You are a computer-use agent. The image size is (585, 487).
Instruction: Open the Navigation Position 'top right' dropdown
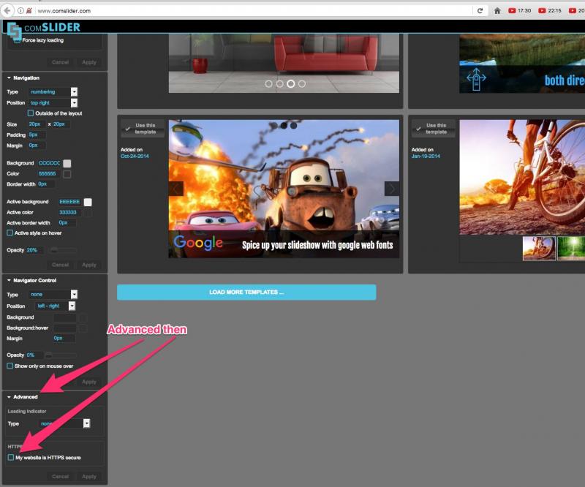tap(74, 103)
